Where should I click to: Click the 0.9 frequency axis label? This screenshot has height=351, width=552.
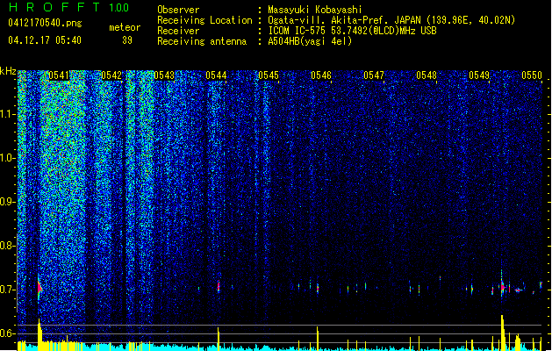7,202
